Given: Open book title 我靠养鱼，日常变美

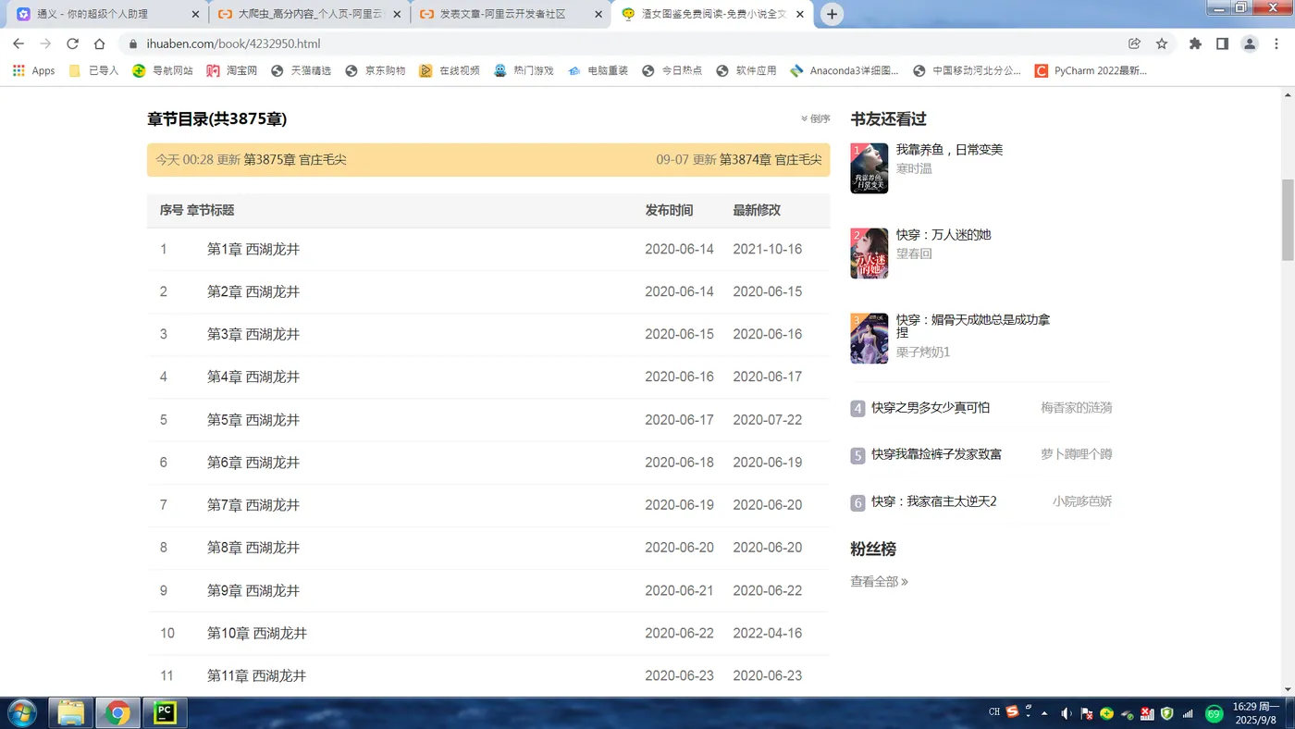Looking at the screenshot, I should click(x=949, y=150).
